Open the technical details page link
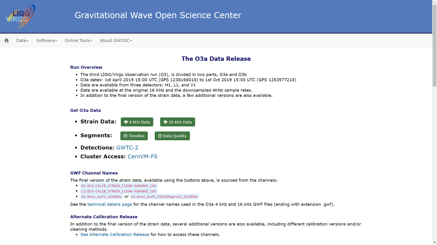 point(110,204)
